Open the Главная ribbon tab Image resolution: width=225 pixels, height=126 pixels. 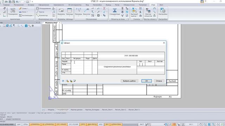(x=6, y=5)
